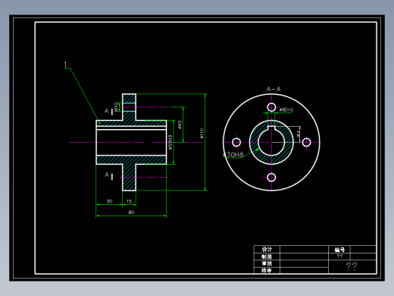This screenshot has height=296, width=394.
Task: Select the M10 thread dimension label
Action: tap(116, 107)
